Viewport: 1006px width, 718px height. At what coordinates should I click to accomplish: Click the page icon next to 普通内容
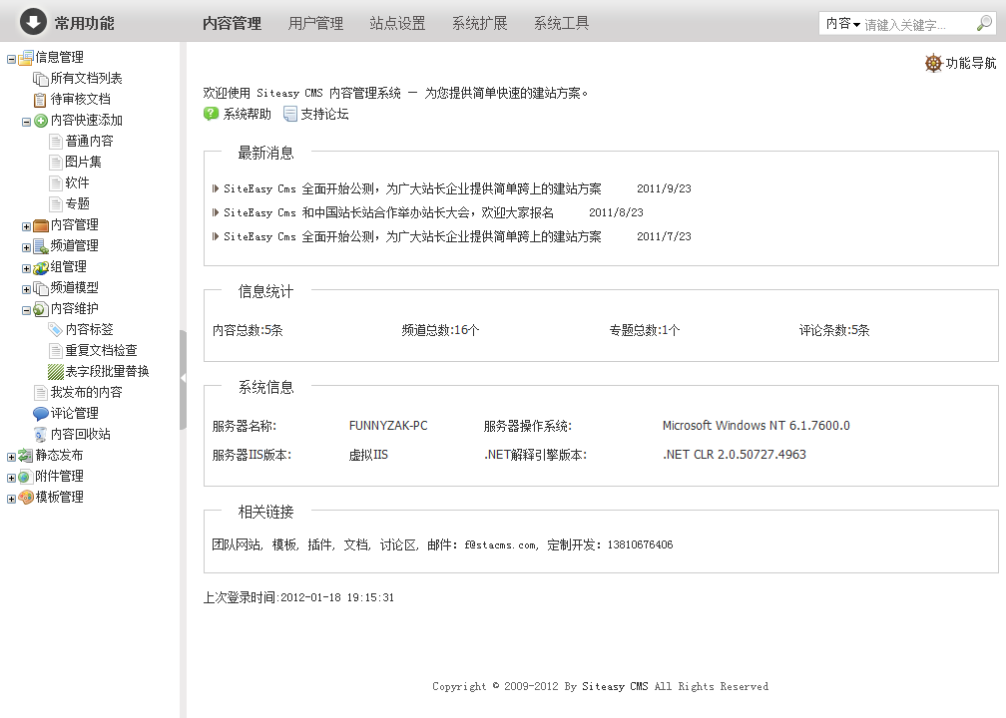tap(56, 142)
